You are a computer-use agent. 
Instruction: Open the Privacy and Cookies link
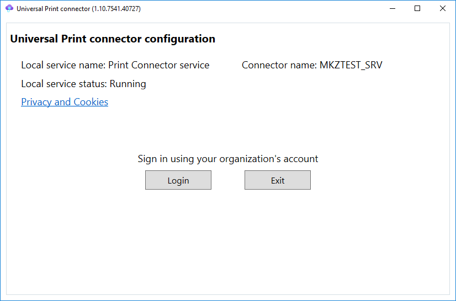click(x=65, y=102)
